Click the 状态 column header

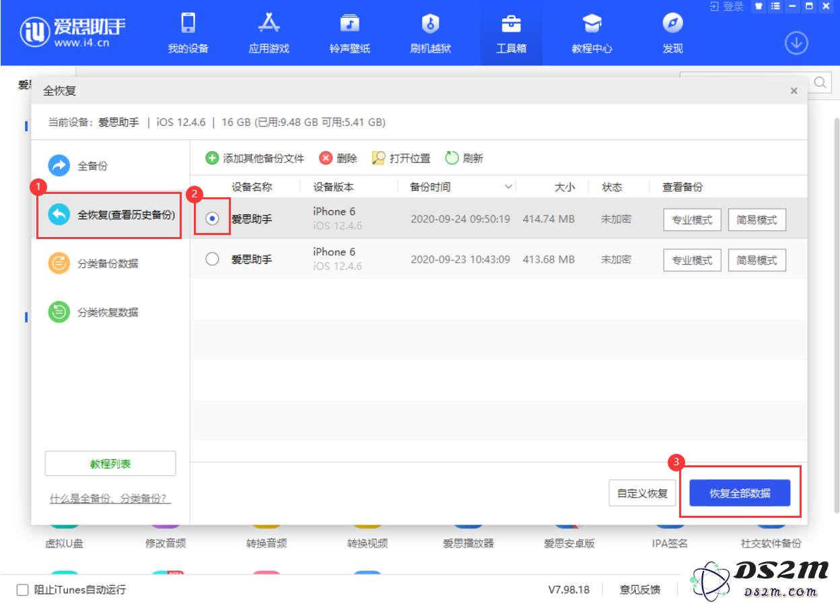point(612,187)
